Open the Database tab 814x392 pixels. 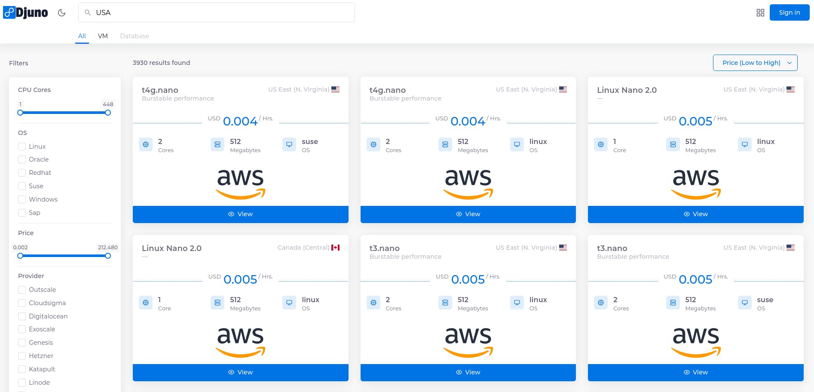click(x=135, y=36)
